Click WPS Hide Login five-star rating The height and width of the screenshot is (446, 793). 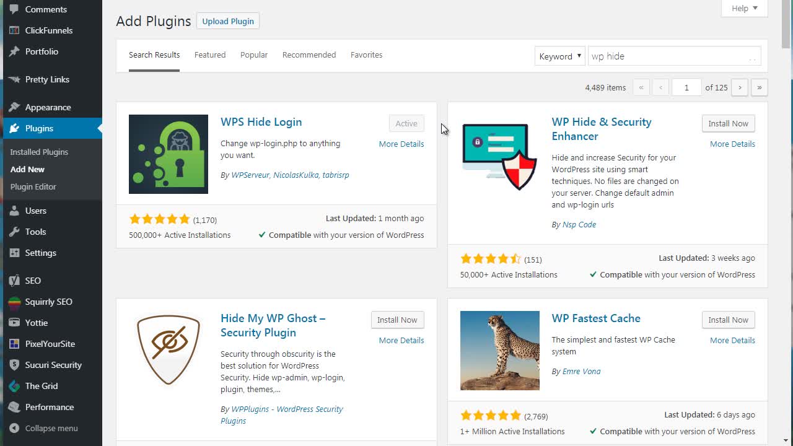pos(159,219)
